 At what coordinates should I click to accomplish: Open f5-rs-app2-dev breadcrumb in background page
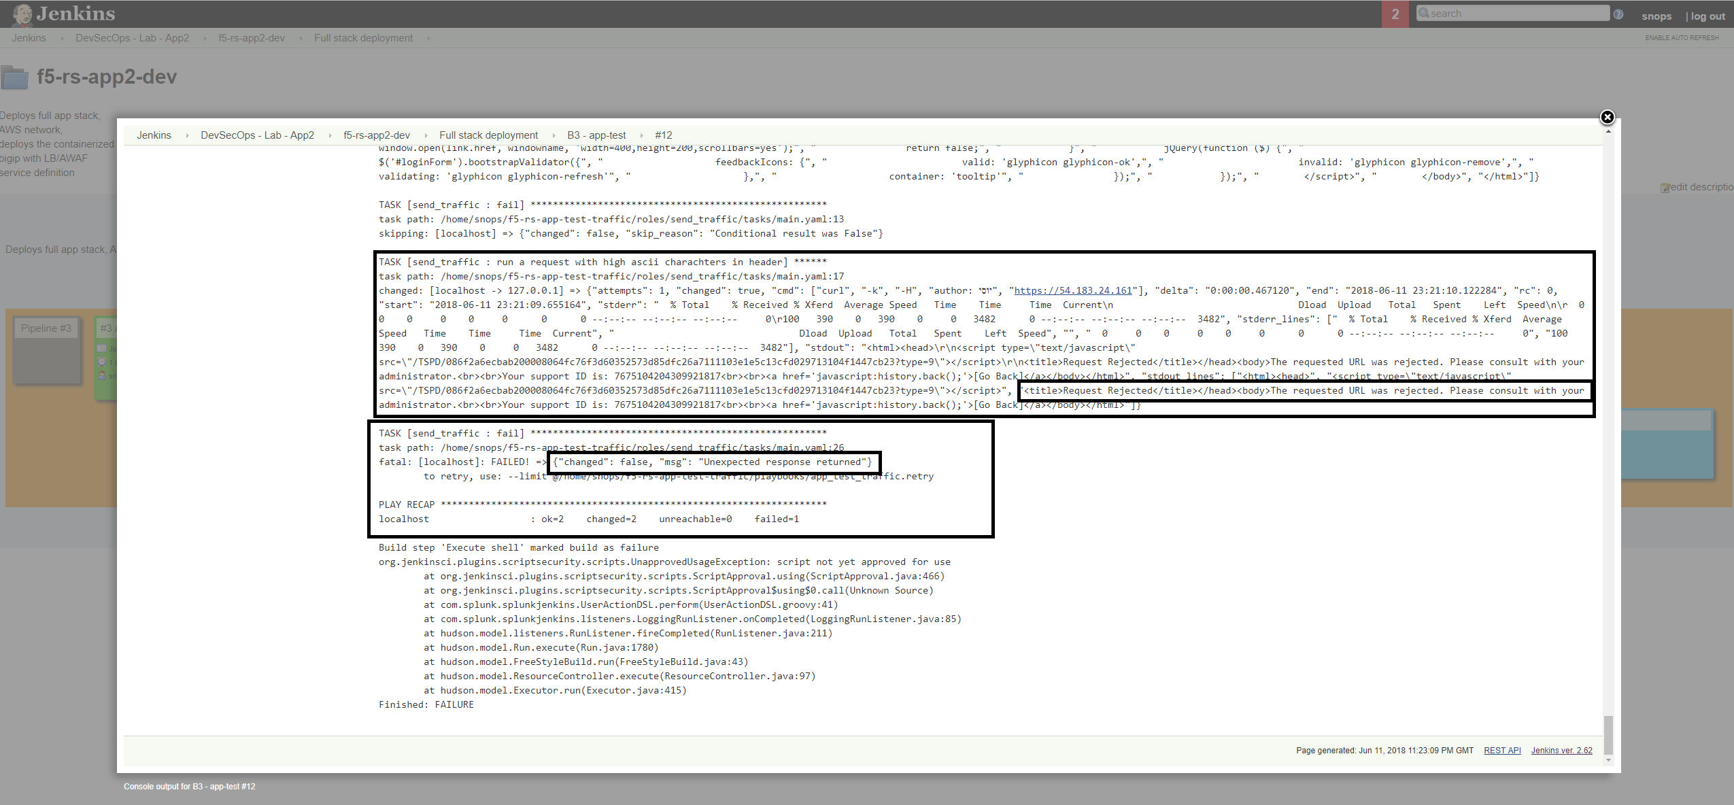252,38
